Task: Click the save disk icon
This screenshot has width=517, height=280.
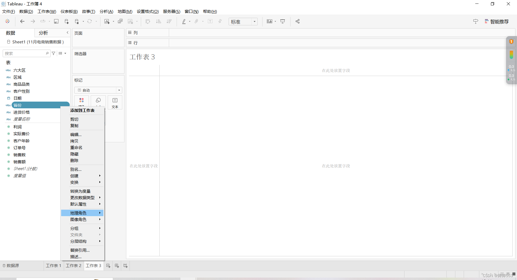Action: point(56,21)
